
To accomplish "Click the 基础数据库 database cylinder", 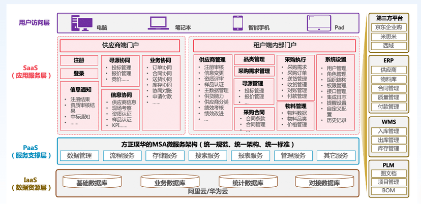I will (x=91, y=183).
